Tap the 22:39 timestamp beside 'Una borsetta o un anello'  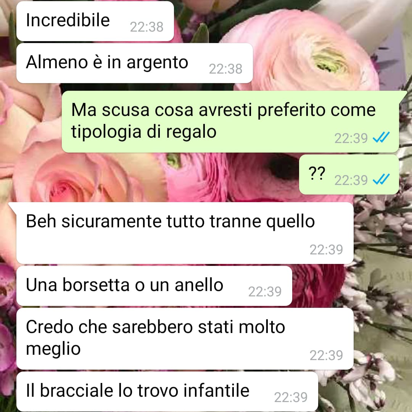[x=265, y=292]
